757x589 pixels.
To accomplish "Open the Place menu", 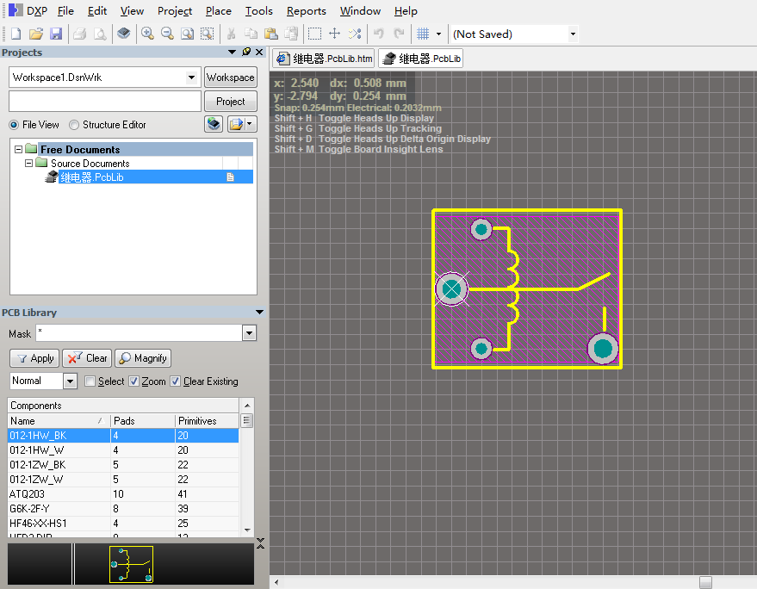I will click(x=218, y=10).
